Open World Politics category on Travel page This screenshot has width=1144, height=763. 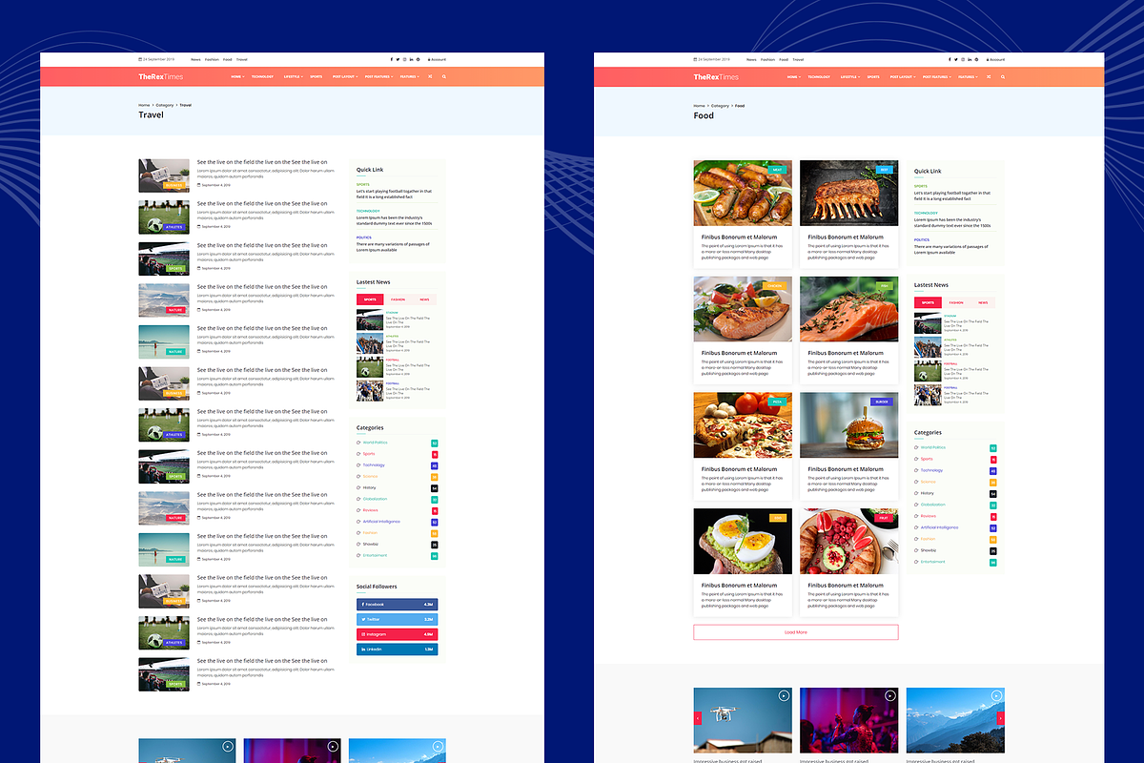[375, 443]
